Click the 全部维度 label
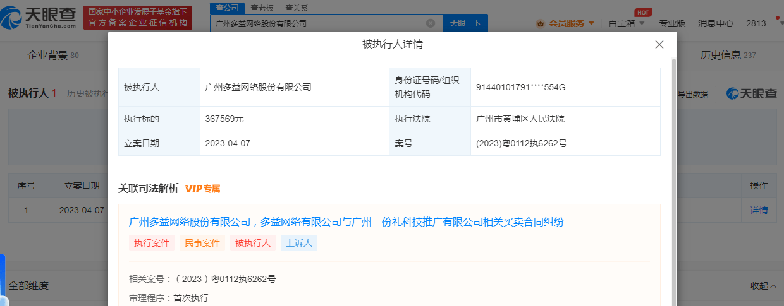The image size is (784, 306). click(28, 286)
